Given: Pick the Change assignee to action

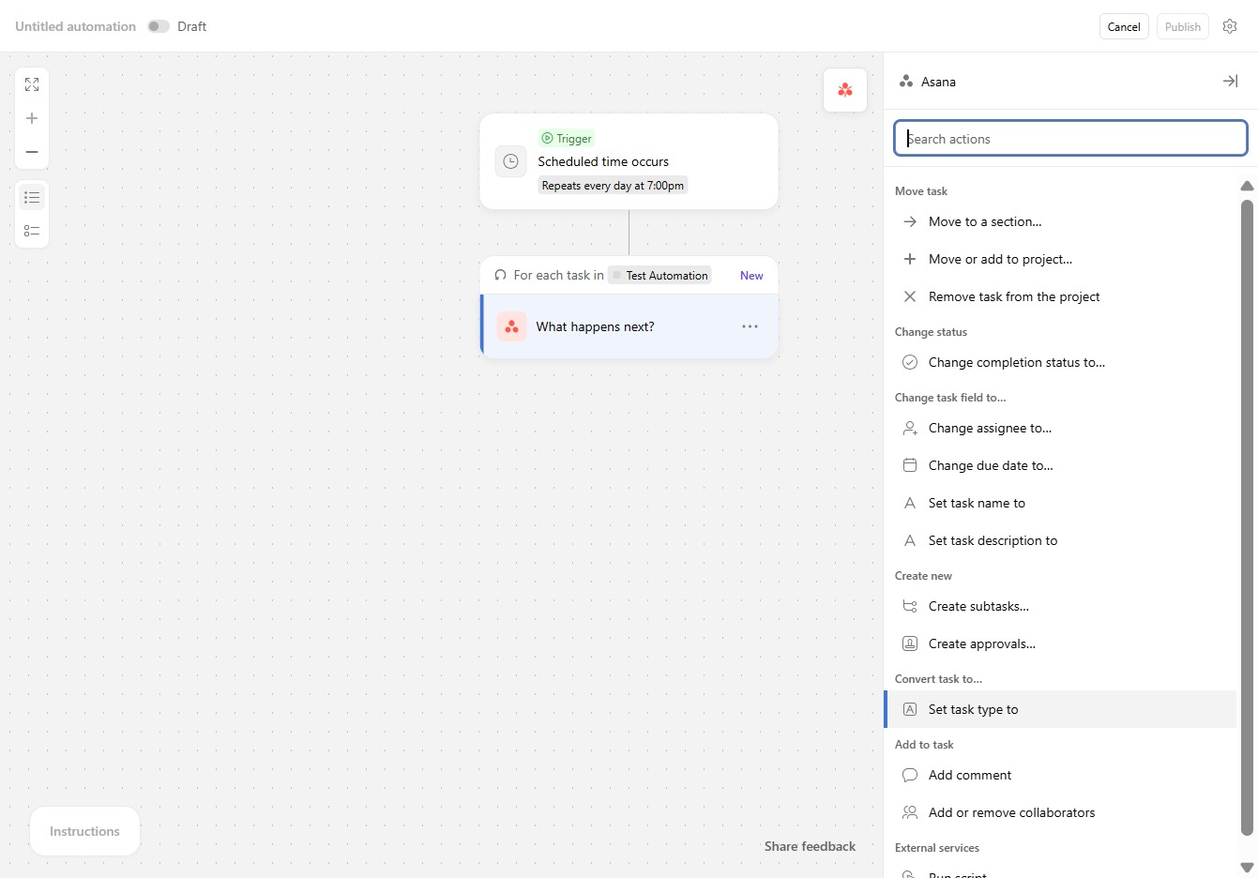Looking at the screenshot, I should pos(1061,428).
